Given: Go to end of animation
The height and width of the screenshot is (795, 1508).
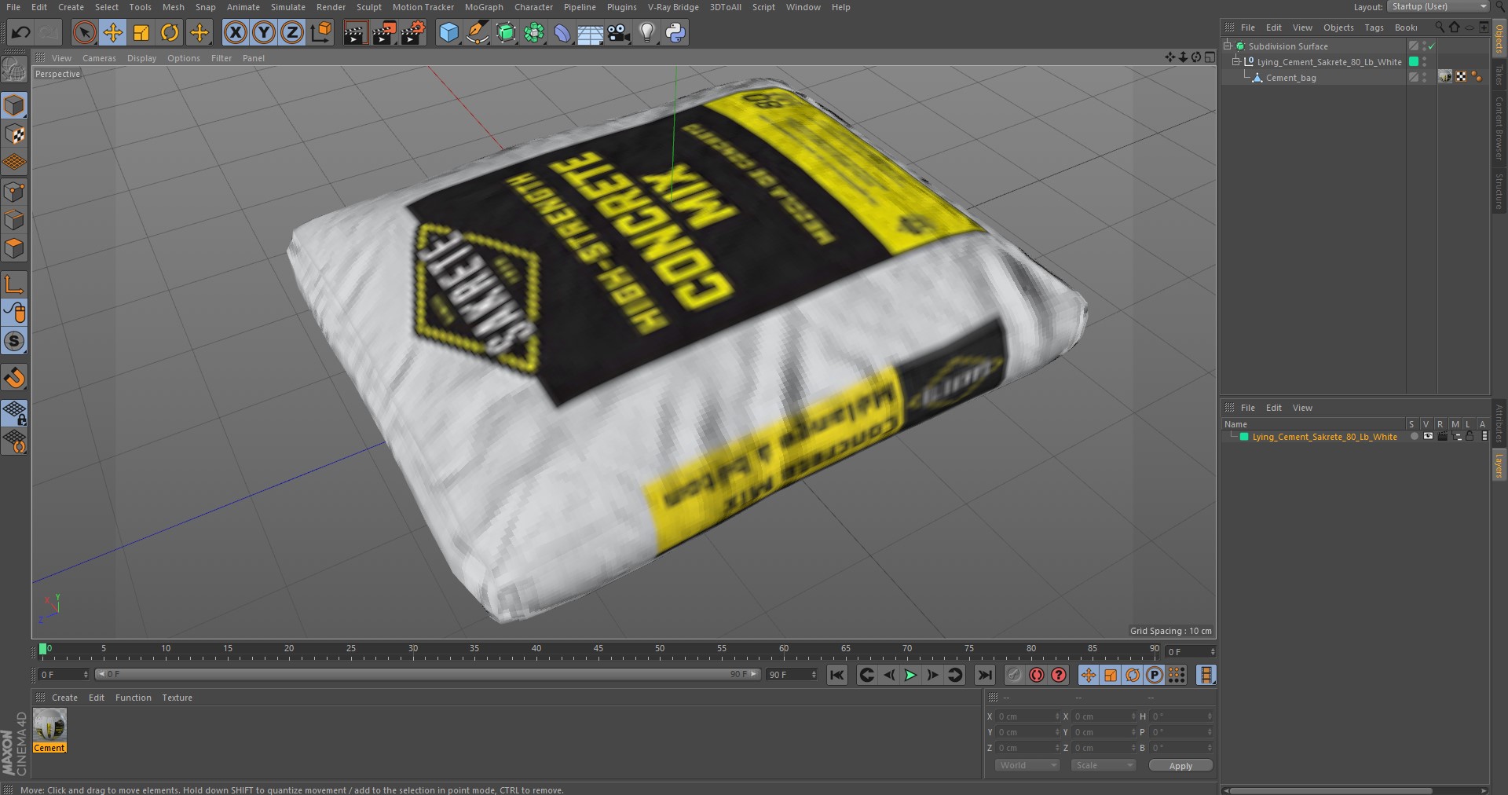Looking at the screenshot, I should [984, 675].
